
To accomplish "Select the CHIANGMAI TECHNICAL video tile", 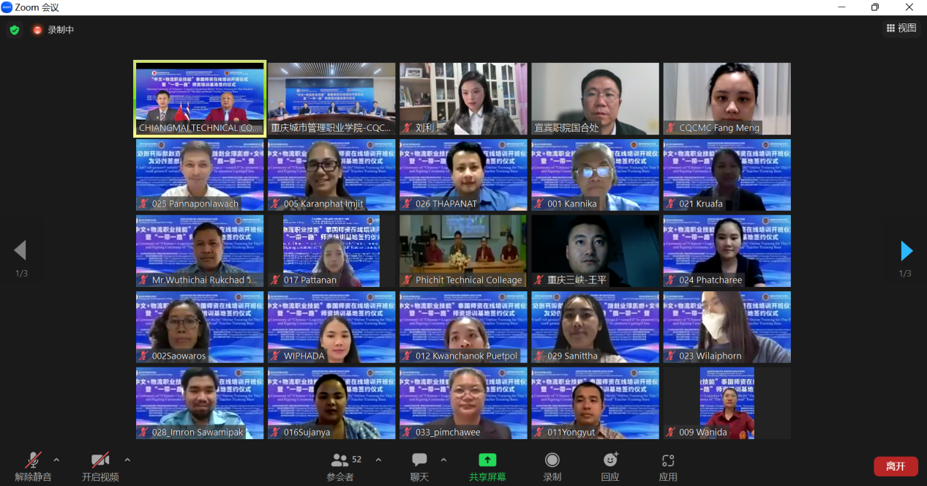I will point(200,98).
